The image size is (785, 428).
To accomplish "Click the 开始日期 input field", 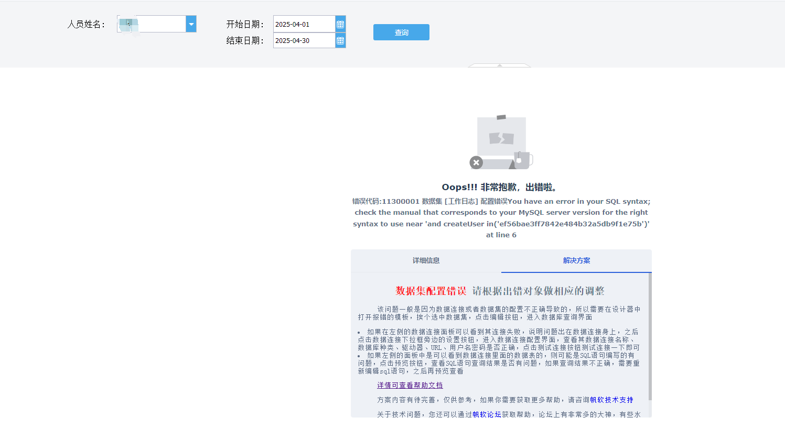I will (x=304, y=24).
